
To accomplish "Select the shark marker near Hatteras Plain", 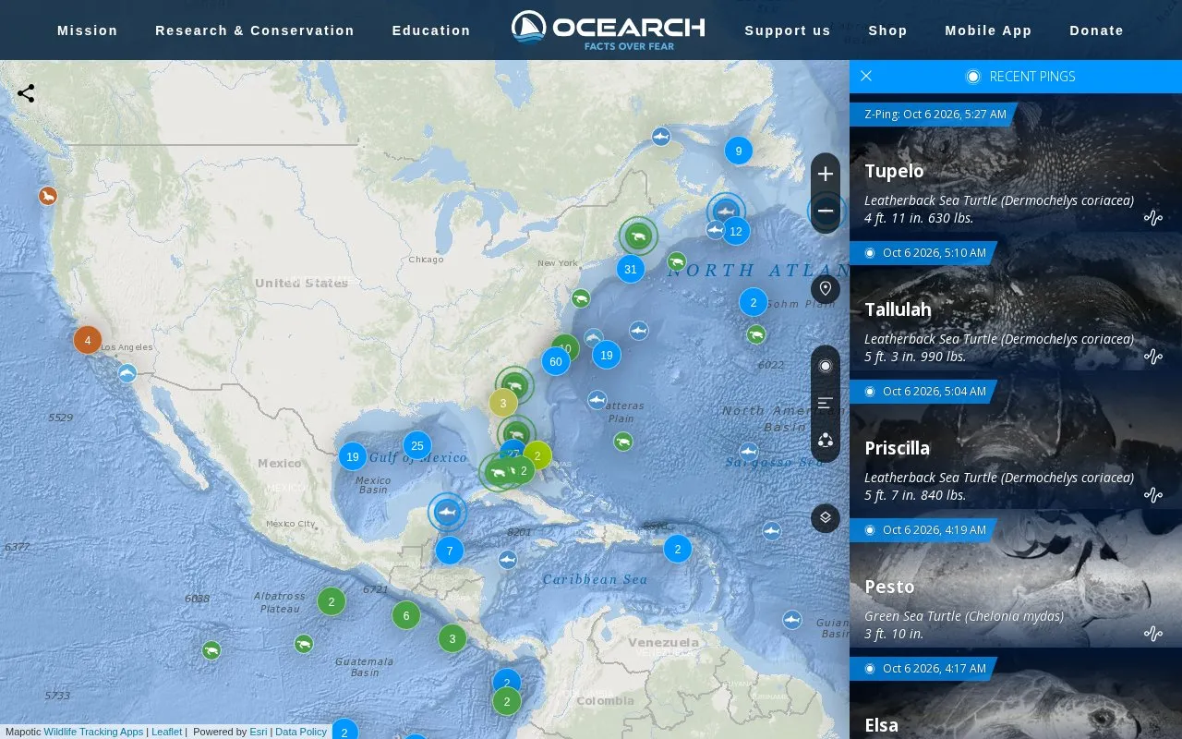I will tap(597, 400).
